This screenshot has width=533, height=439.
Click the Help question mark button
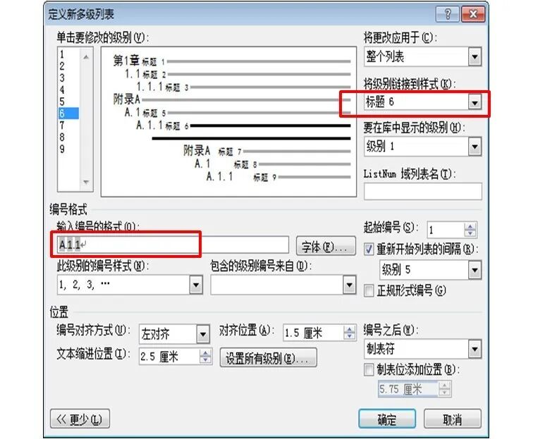click(448, 14)
